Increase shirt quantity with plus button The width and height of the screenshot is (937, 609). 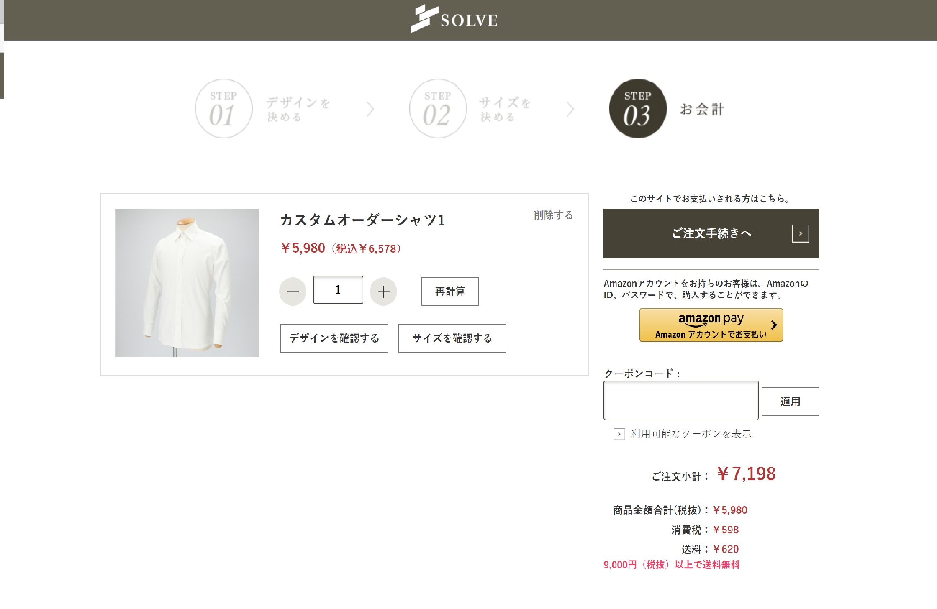pyautogui.click(x=383, y=292)
